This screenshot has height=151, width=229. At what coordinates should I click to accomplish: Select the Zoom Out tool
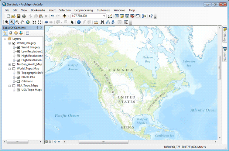click(x=17, y=22)
